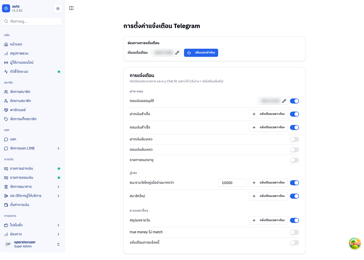The height and width of the screenshot is (260, 364).
Task: Click the handshake icon for พาร์ทเนอร์
Action: click(x=6, y=110)
